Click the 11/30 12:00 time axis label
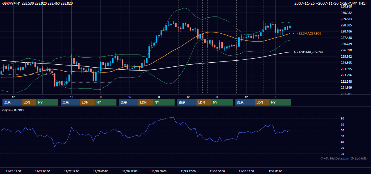Image resolution: width=371 pixels, height=174 pixels. point(246,171)
